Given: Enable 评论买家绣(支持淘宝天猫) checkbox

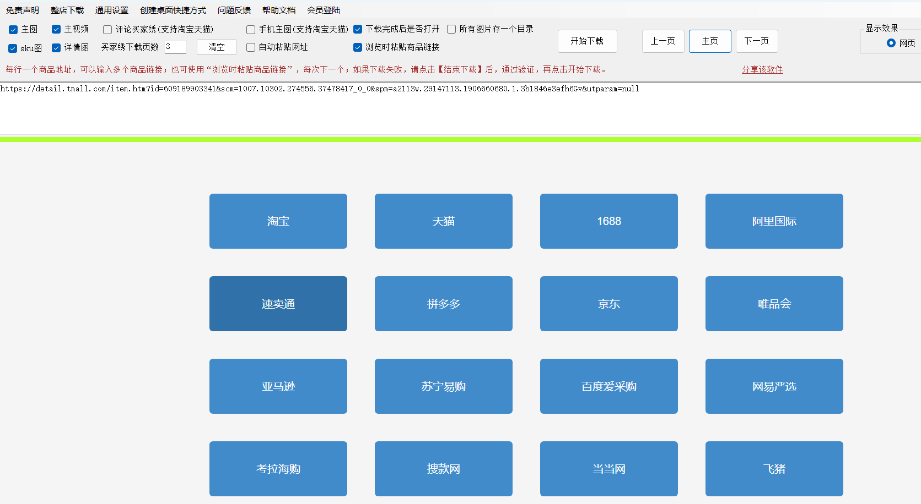Looking at the screenshot, I should (x=107, y=30).
